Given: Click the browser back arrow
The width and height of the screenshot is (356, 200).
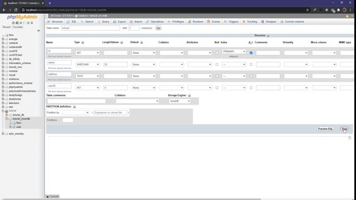Looking at the screenshot, I should (x=4, y=10).
